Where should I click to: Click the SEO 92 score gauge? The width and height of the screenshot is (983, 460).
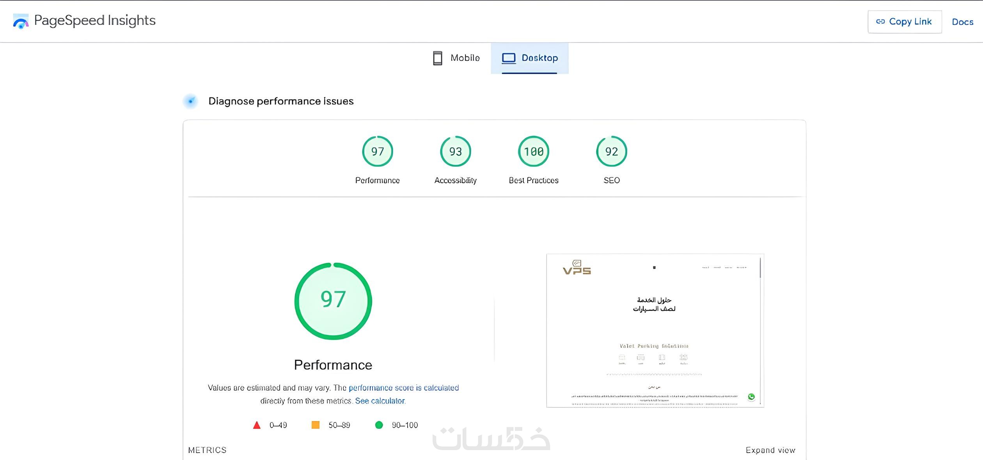pyautogui.click(x=611, y=151)
